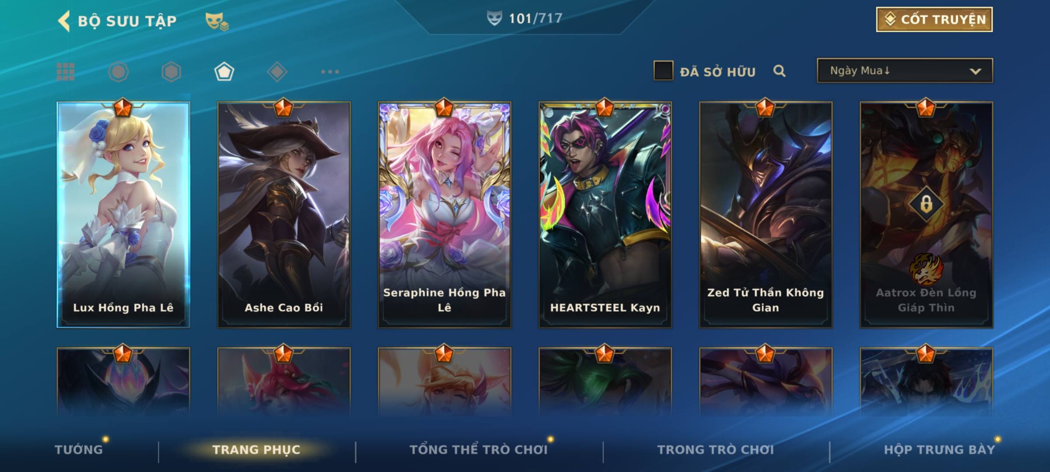Click the dropdown chevron next to Ngày Mua
Viewport: 1050px width, 472px height.
(975, 71)
